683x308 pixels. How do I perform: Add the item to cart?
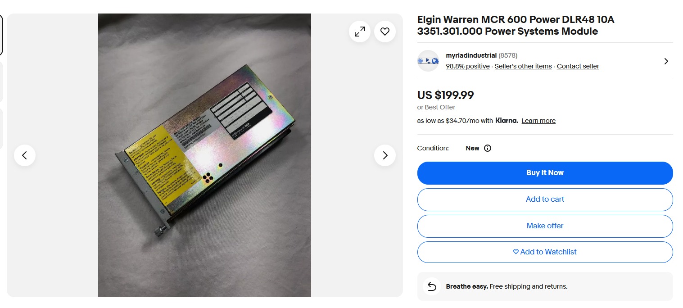pos(545,199)
